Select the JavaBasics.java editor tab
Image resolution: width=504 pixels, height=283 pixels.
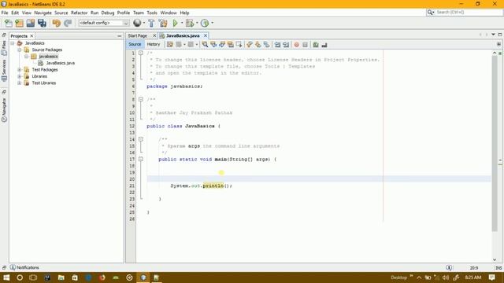(x=183, y=35)
